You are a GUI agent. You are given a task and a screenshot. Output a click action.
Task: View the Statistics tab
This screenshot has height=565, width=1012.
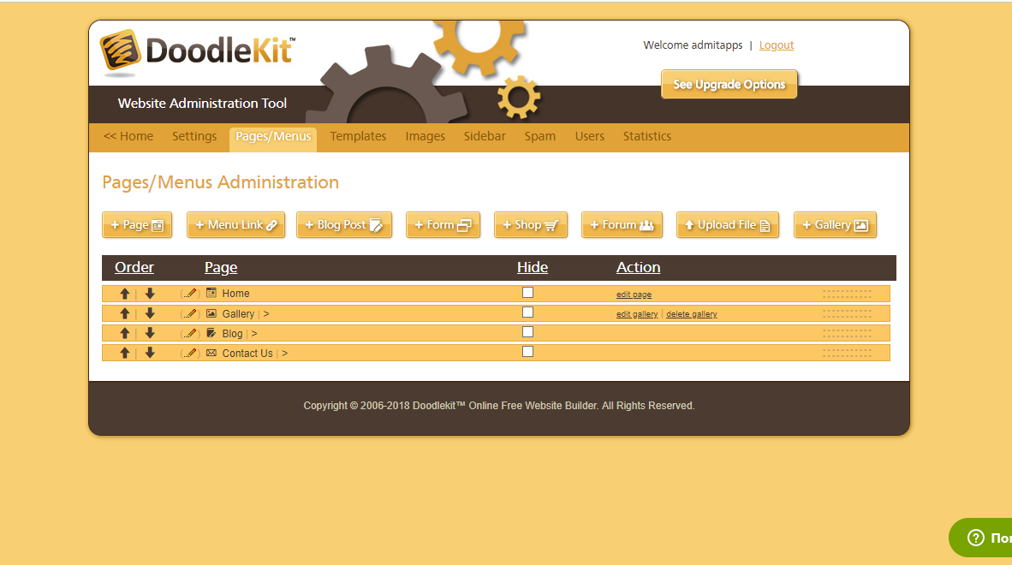point(647,136)
